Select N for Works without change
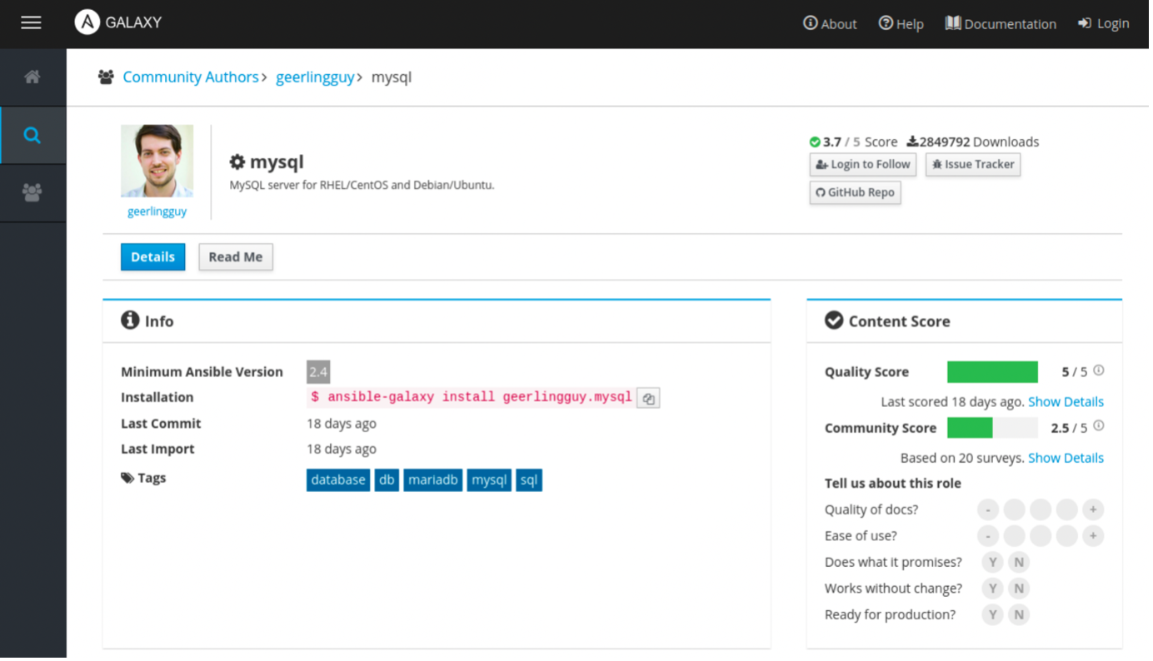This screenshot has height=661, width=1153. point(1019,588)
